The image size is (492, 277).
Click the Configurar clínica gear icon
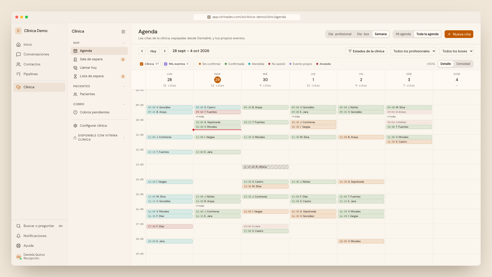pos(75,126)
